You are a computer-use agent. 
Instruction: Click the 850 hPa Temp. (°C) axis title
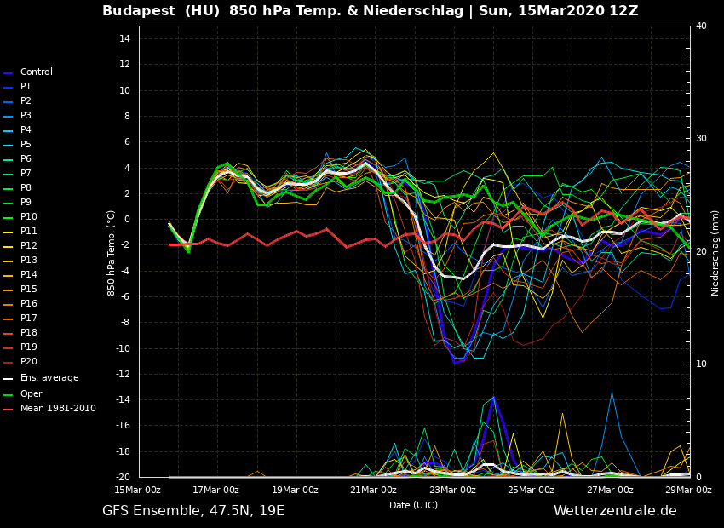click(112, 252)
